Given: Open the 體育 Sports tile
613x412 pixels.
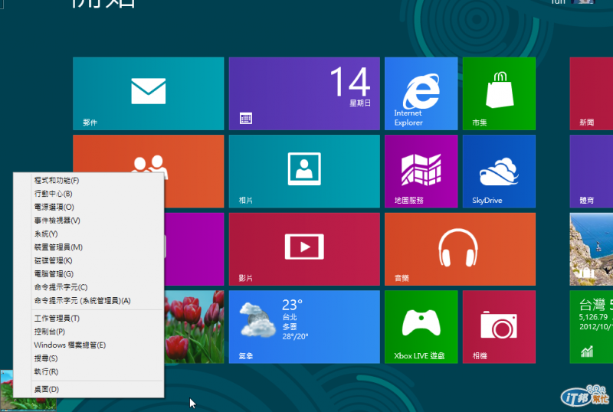Looking at the screenshot, I should pyautogui.click(x=591, y=172).
